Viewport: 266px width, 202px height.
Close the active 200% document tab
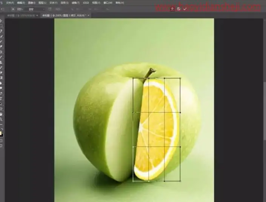(x=88, y=15)
